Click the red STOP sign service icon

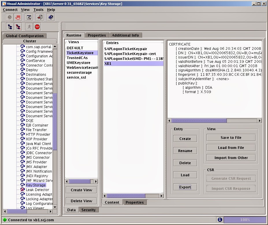pyautogui.click(x=37, y=27)
